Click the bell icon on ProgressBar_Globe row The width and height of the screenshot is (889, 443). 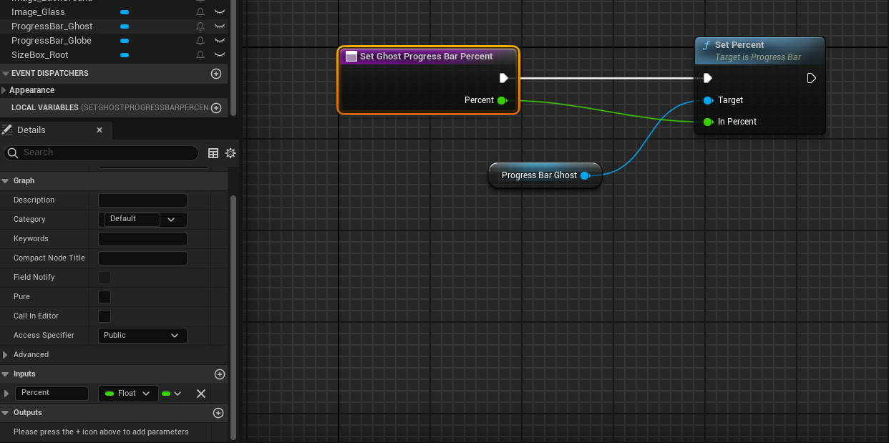coord(200,41)
